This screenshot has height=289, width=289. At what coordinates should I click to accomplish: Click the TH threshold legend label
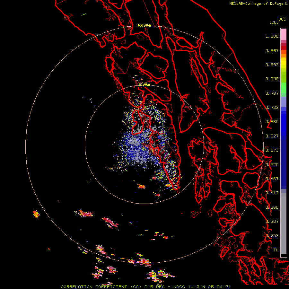(x=276, y=250)
